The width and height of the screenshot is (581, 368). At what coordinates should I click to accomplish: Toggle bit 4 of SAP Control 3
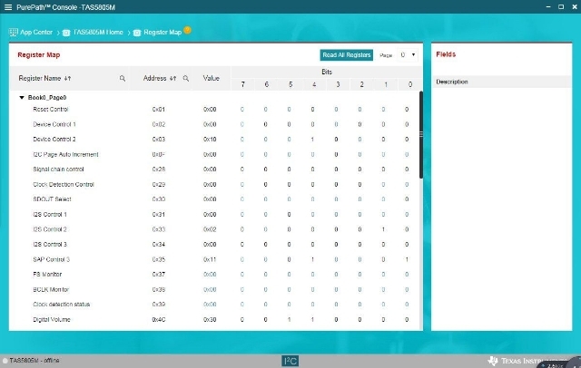pyautogui.click(x=312, y=259)
